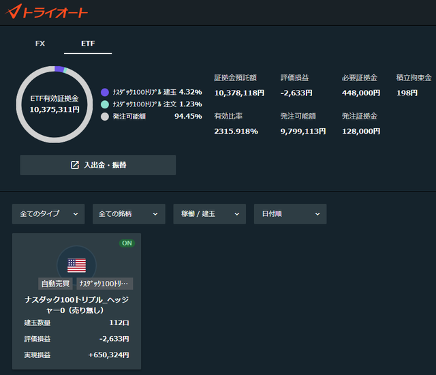The width and height of the screenshot is (436, 375).
Task: Open the 入出金・振替 button
Action: [x=98, y=165]
